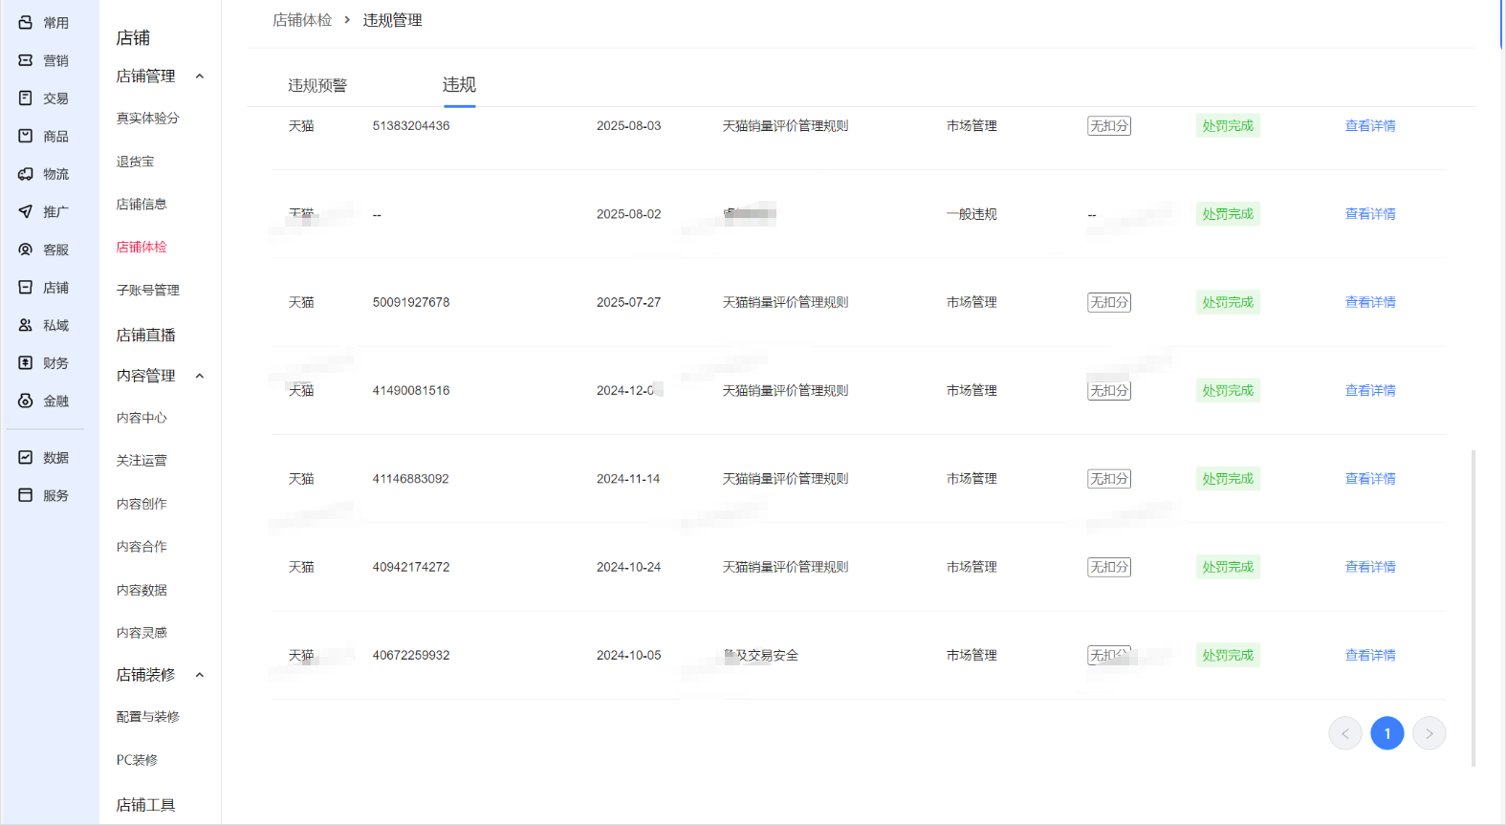View details for record 51383204436
This screenshot has width=1506, height=825.
pos(1369,125)
